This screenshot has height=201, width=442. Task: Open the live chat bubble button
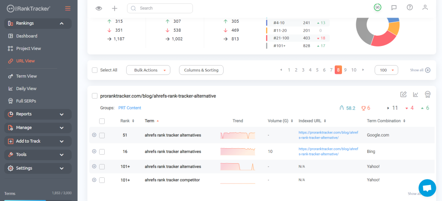(427, 188)
